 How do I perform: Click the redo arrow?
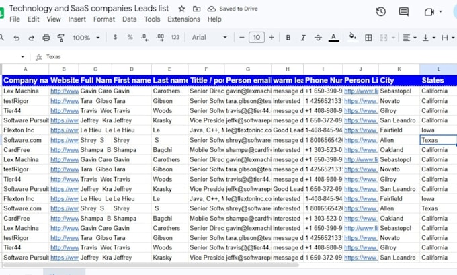31,38
